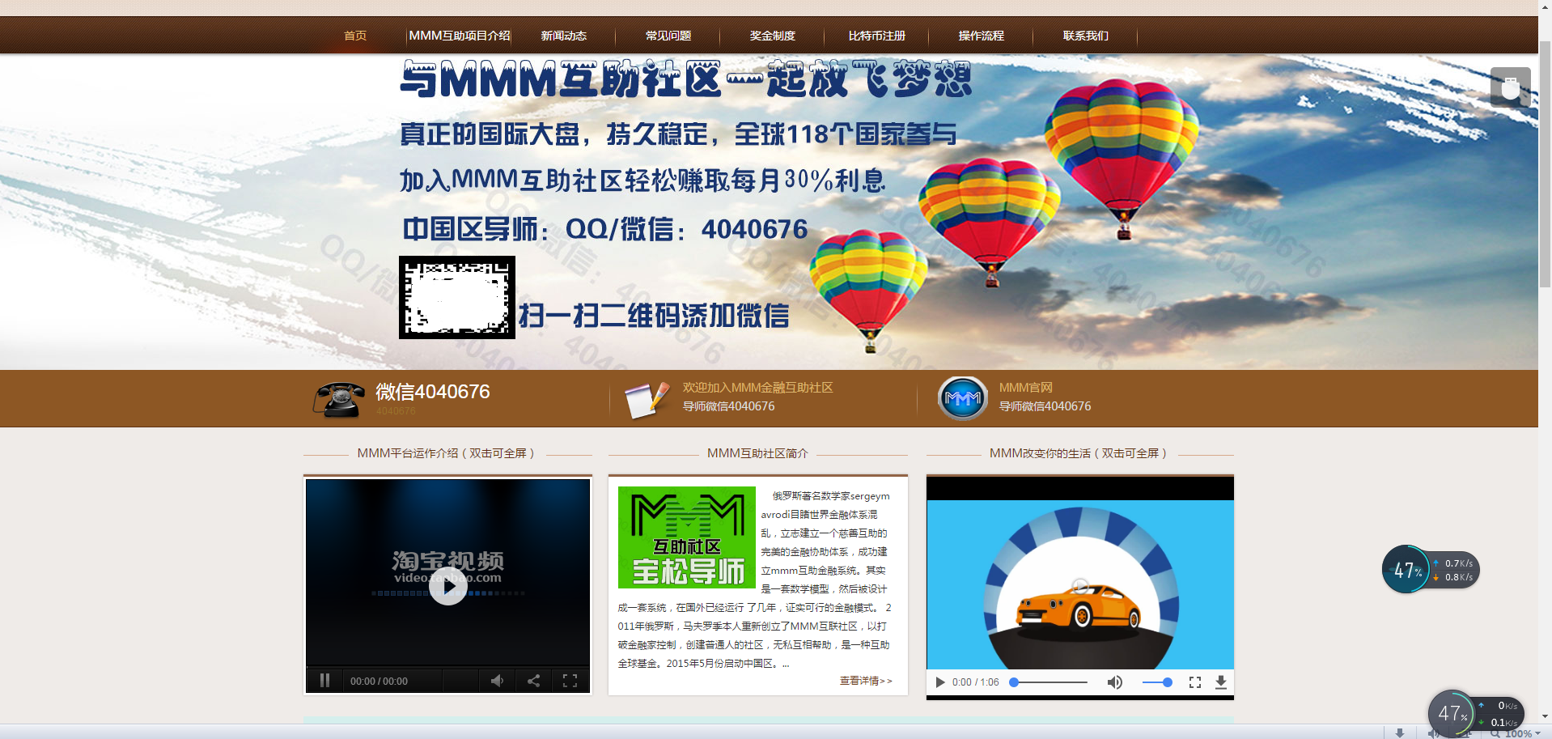The height and width of the screenshot is (739, 1552).
Task: Click the page scrollbar down arrow
Action: tap(1545, 716)
